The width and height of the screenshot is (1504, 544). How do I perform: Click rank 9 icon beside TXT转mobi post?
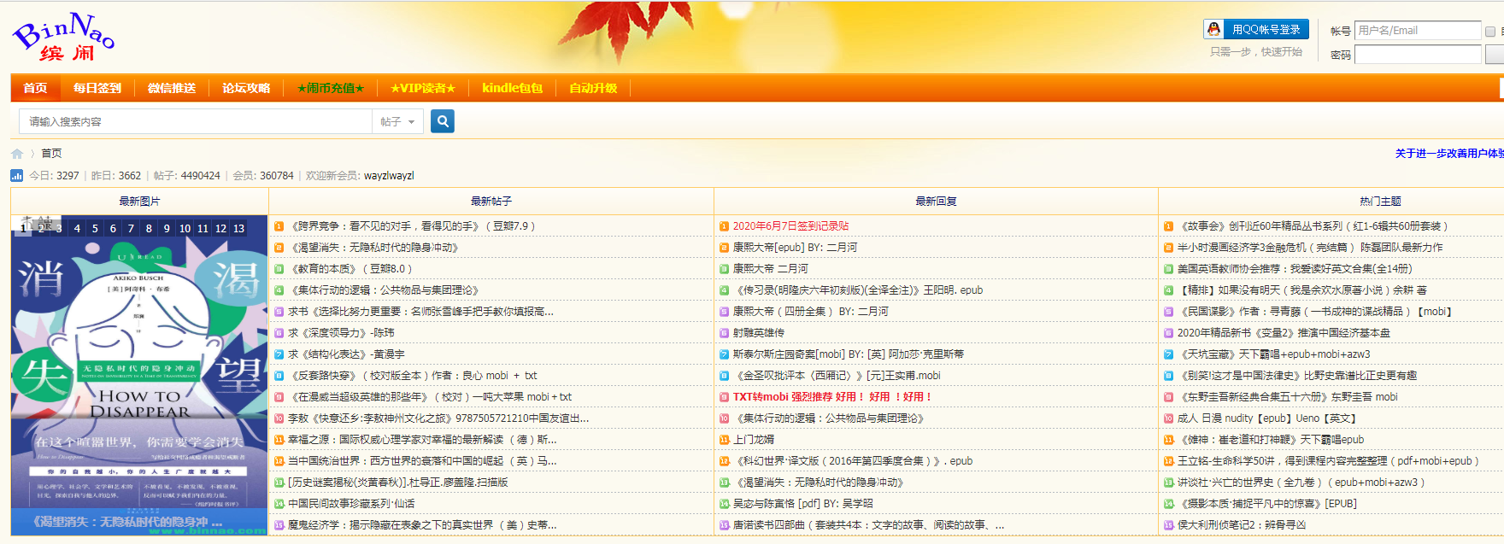click(724, 397)
